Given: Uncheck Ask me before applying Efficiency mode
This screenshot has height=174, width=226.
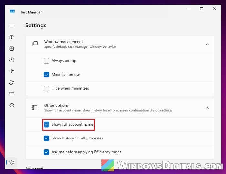Looking at the screenshot, I should click(x=46, y=152).
